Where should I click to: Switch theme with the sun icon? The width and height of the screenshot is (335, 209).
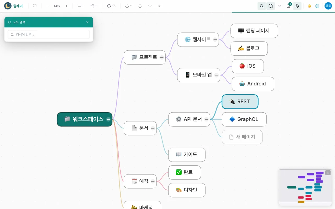tap(309, 6)
